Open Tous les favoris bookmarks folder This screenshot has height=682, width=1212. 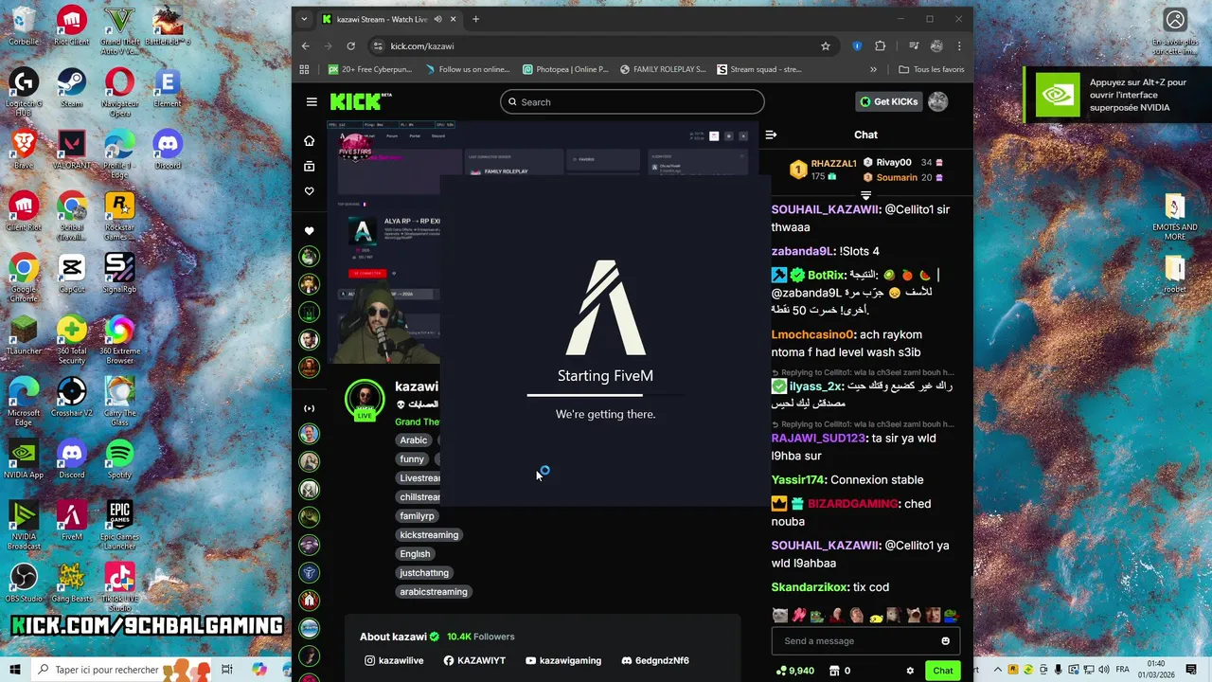tap(931, 69)
